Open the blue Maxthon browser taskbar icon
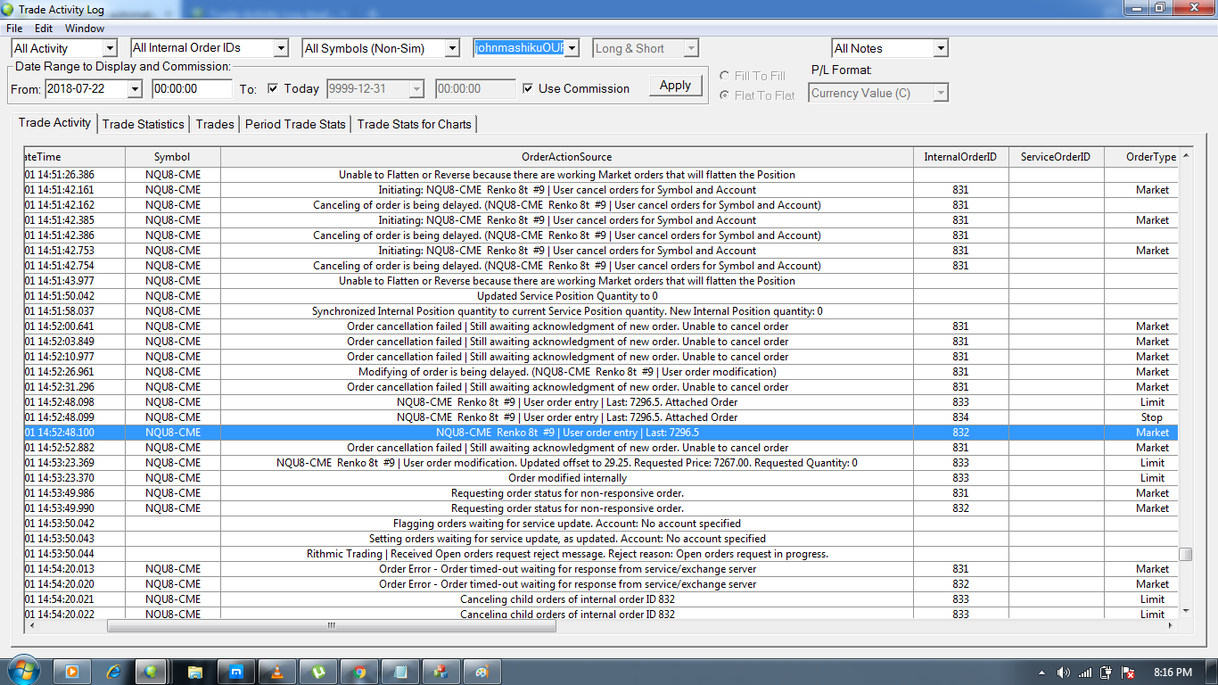Viewport: 1218px width, 685px height. point(236,672)
